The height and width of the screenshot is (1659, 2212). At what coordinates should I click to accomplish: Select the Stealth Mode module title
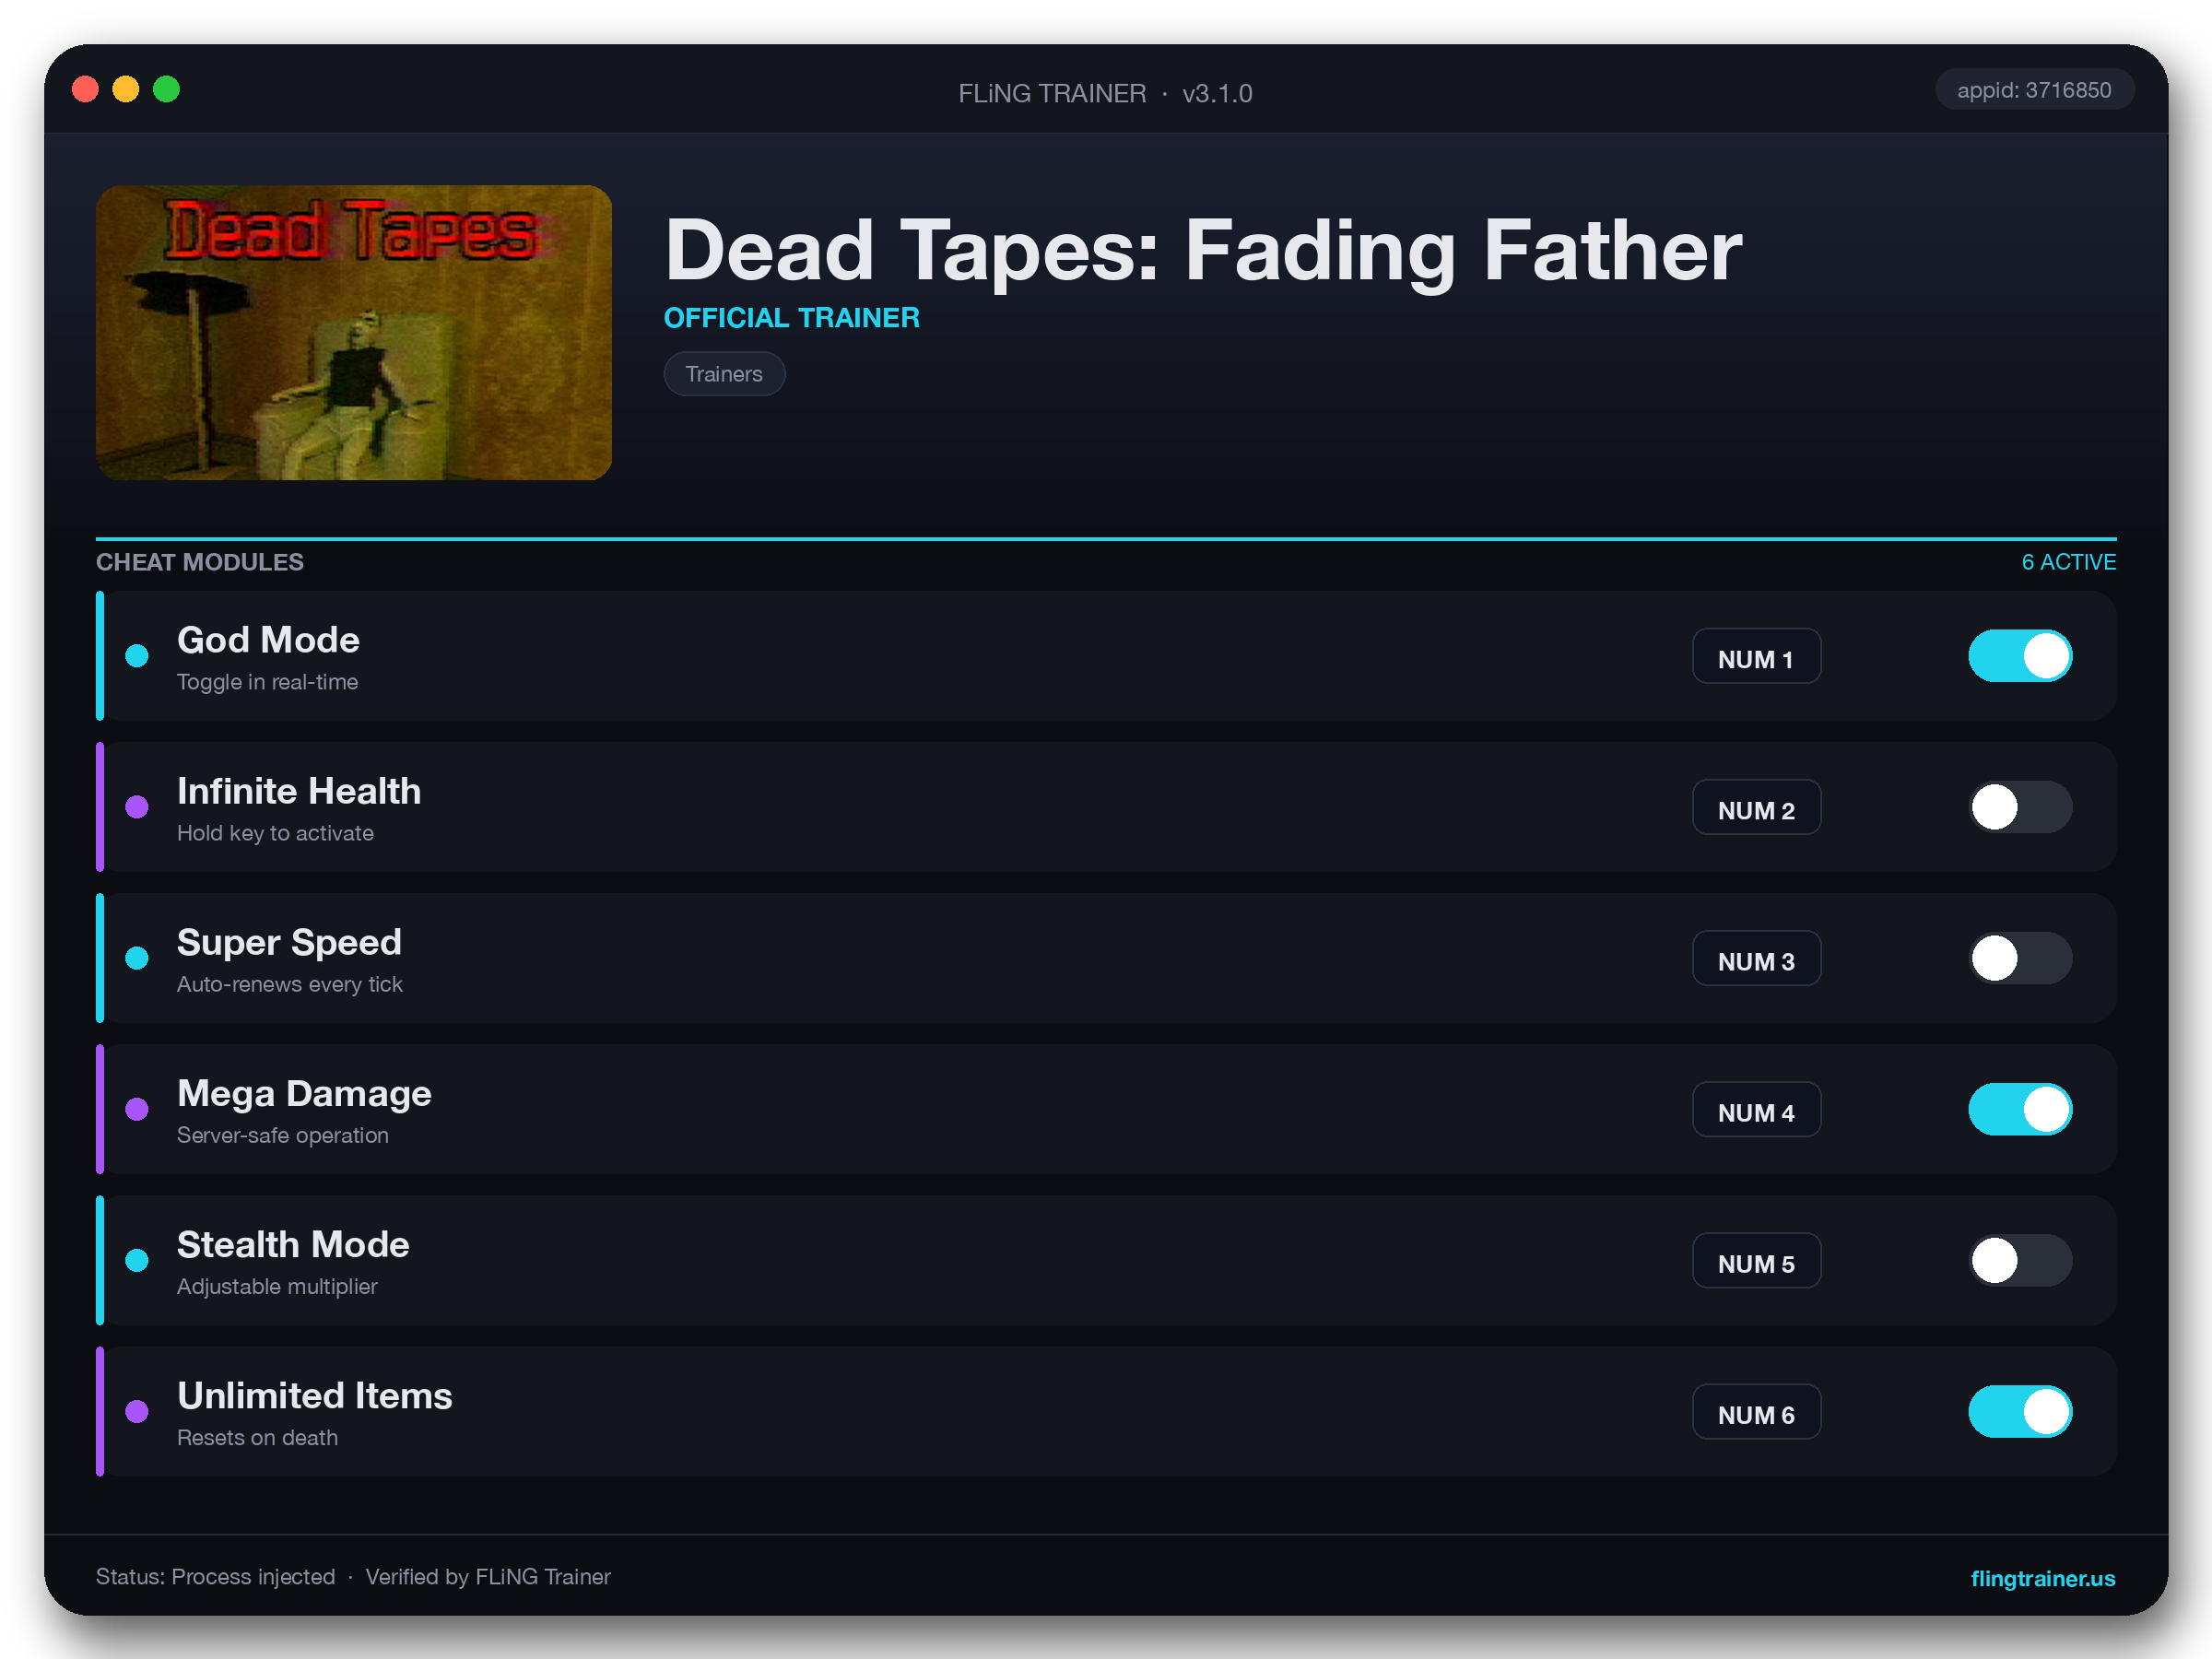tap(293, 1244)
